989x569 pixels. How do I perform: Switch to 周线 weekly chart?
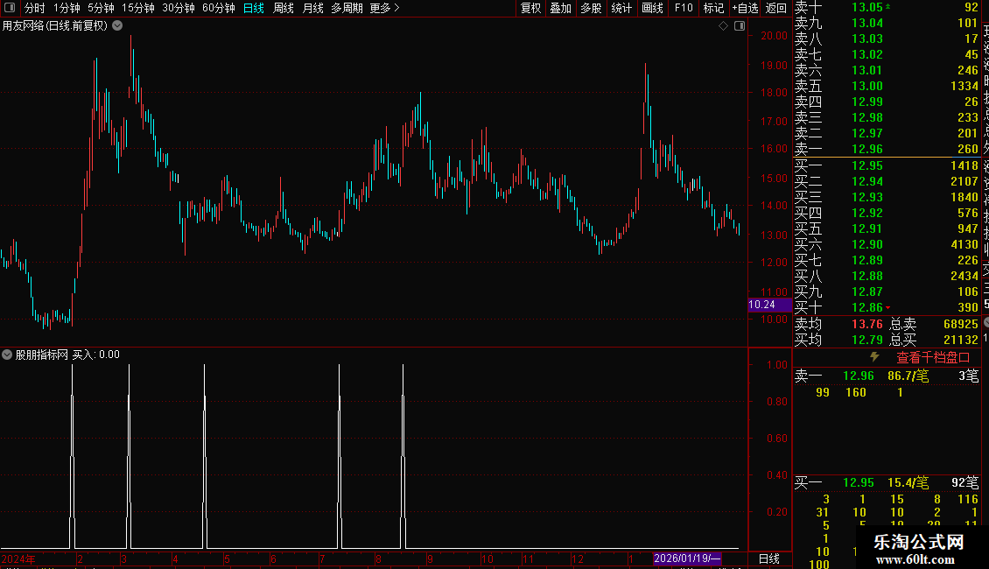[x=284, y=8]
